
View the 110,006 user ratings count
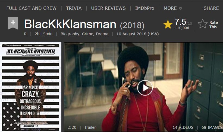(x=182, y=28)
